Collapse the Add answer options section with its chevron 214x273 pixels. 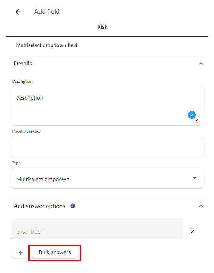click(201, 206)
